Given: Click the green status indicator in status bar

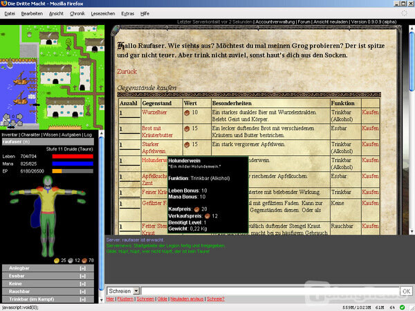Looking at the screenshot, I should point(402,308).
